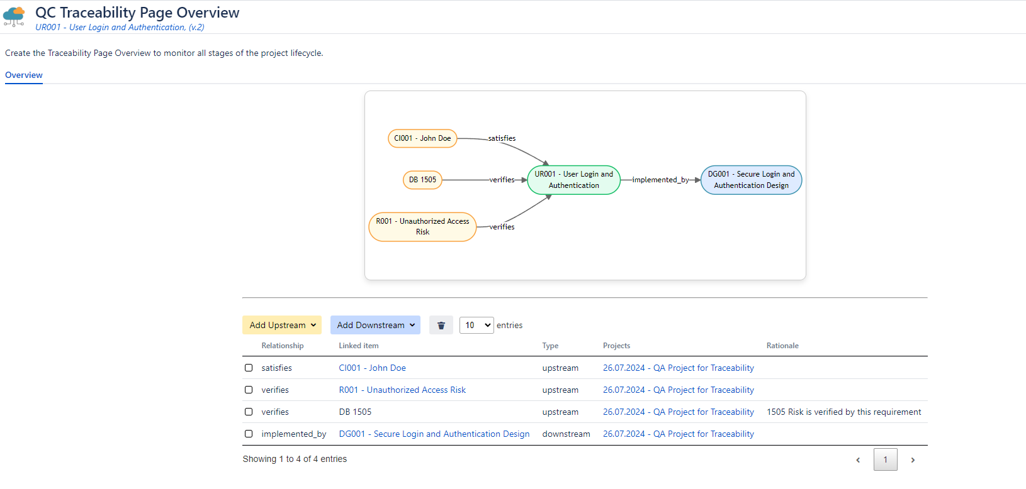Image resolution: width=1026 pixels, height=489 pixels.
Task: Tick the checkbox for R001 verifies row
Action: click(x=249, y=390)
